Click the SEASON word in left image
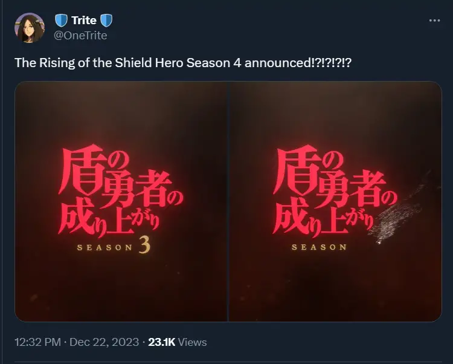The width and height of the screenshot is (453, 364). click(x=105, y=248)
